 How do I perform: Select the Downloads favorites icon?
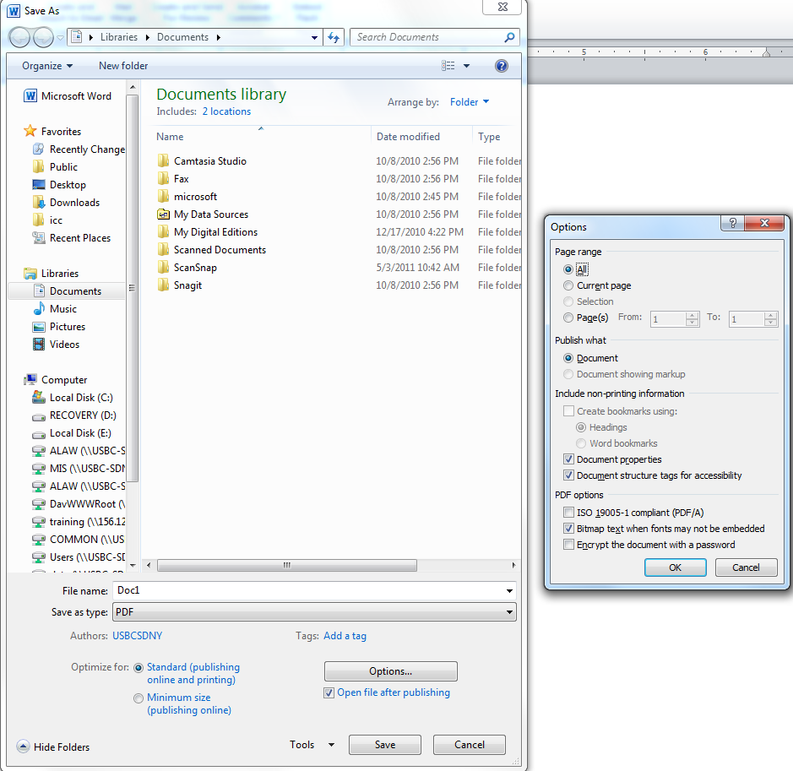tap(38, 203)
